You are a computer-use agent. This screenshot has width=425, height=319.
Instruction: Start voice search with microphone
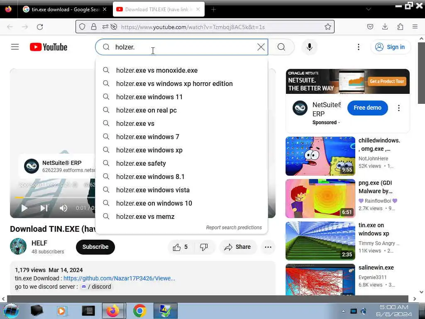pos(309,47)
